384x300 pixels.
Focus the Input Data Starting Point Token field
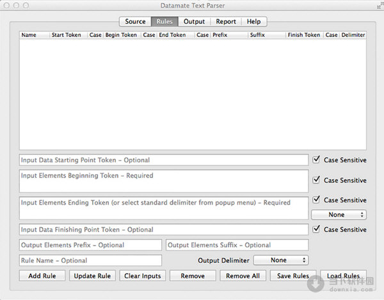coord(164,160)
